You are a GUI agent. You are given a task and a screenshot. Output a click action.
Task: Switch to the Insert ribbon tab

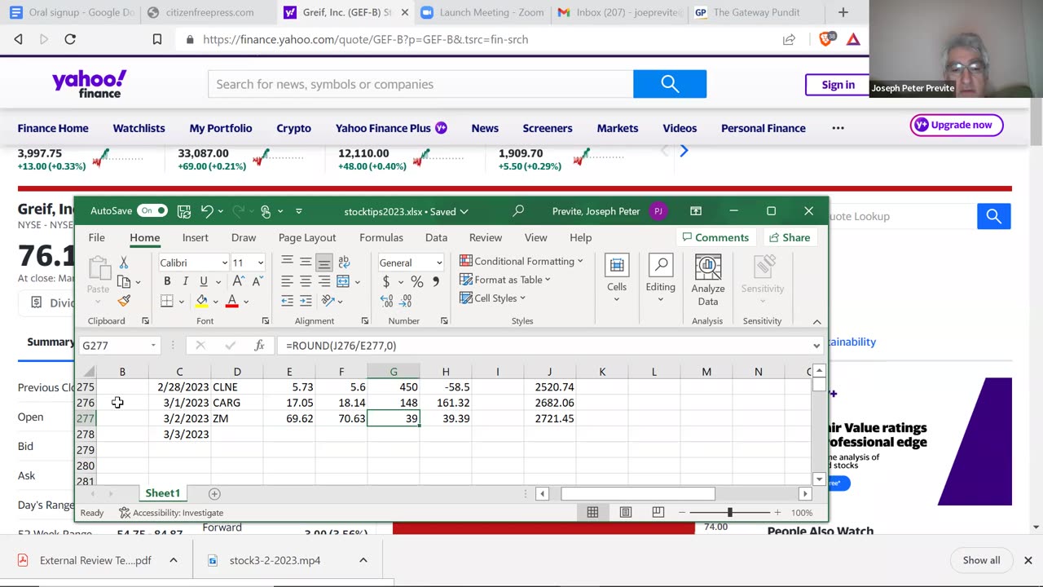click(196, 237)
